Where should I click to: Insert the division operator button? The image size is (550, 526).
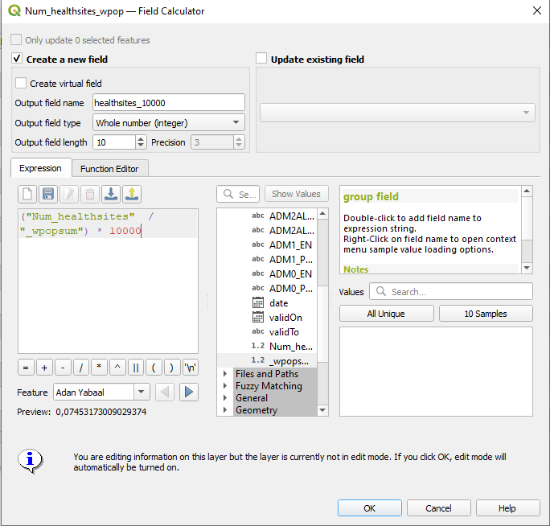coord(81,368)
